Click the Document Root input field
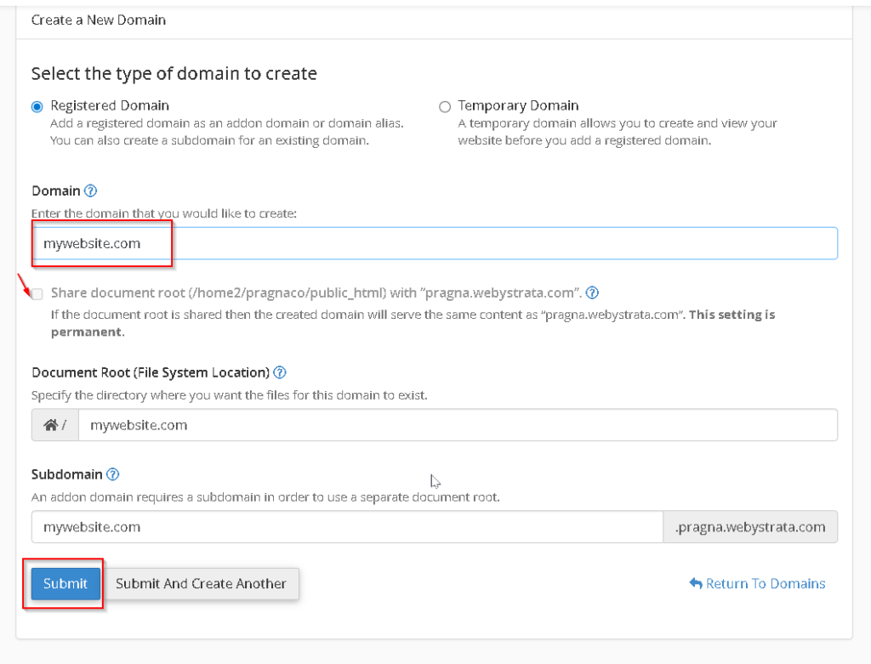The width and height of the screenshot is (871, 664). point(458,425)
